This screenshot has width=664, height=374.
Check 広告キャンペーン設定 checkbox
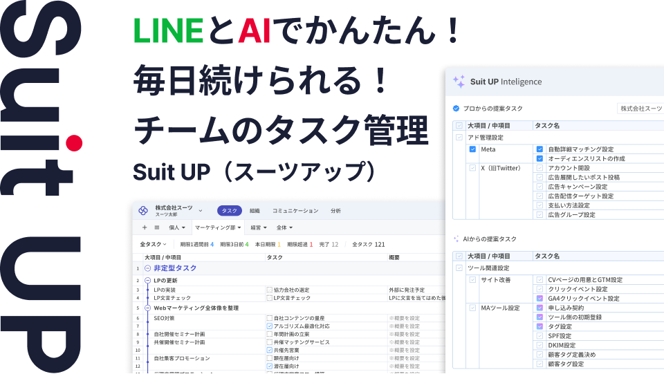(x=539, y=187)
